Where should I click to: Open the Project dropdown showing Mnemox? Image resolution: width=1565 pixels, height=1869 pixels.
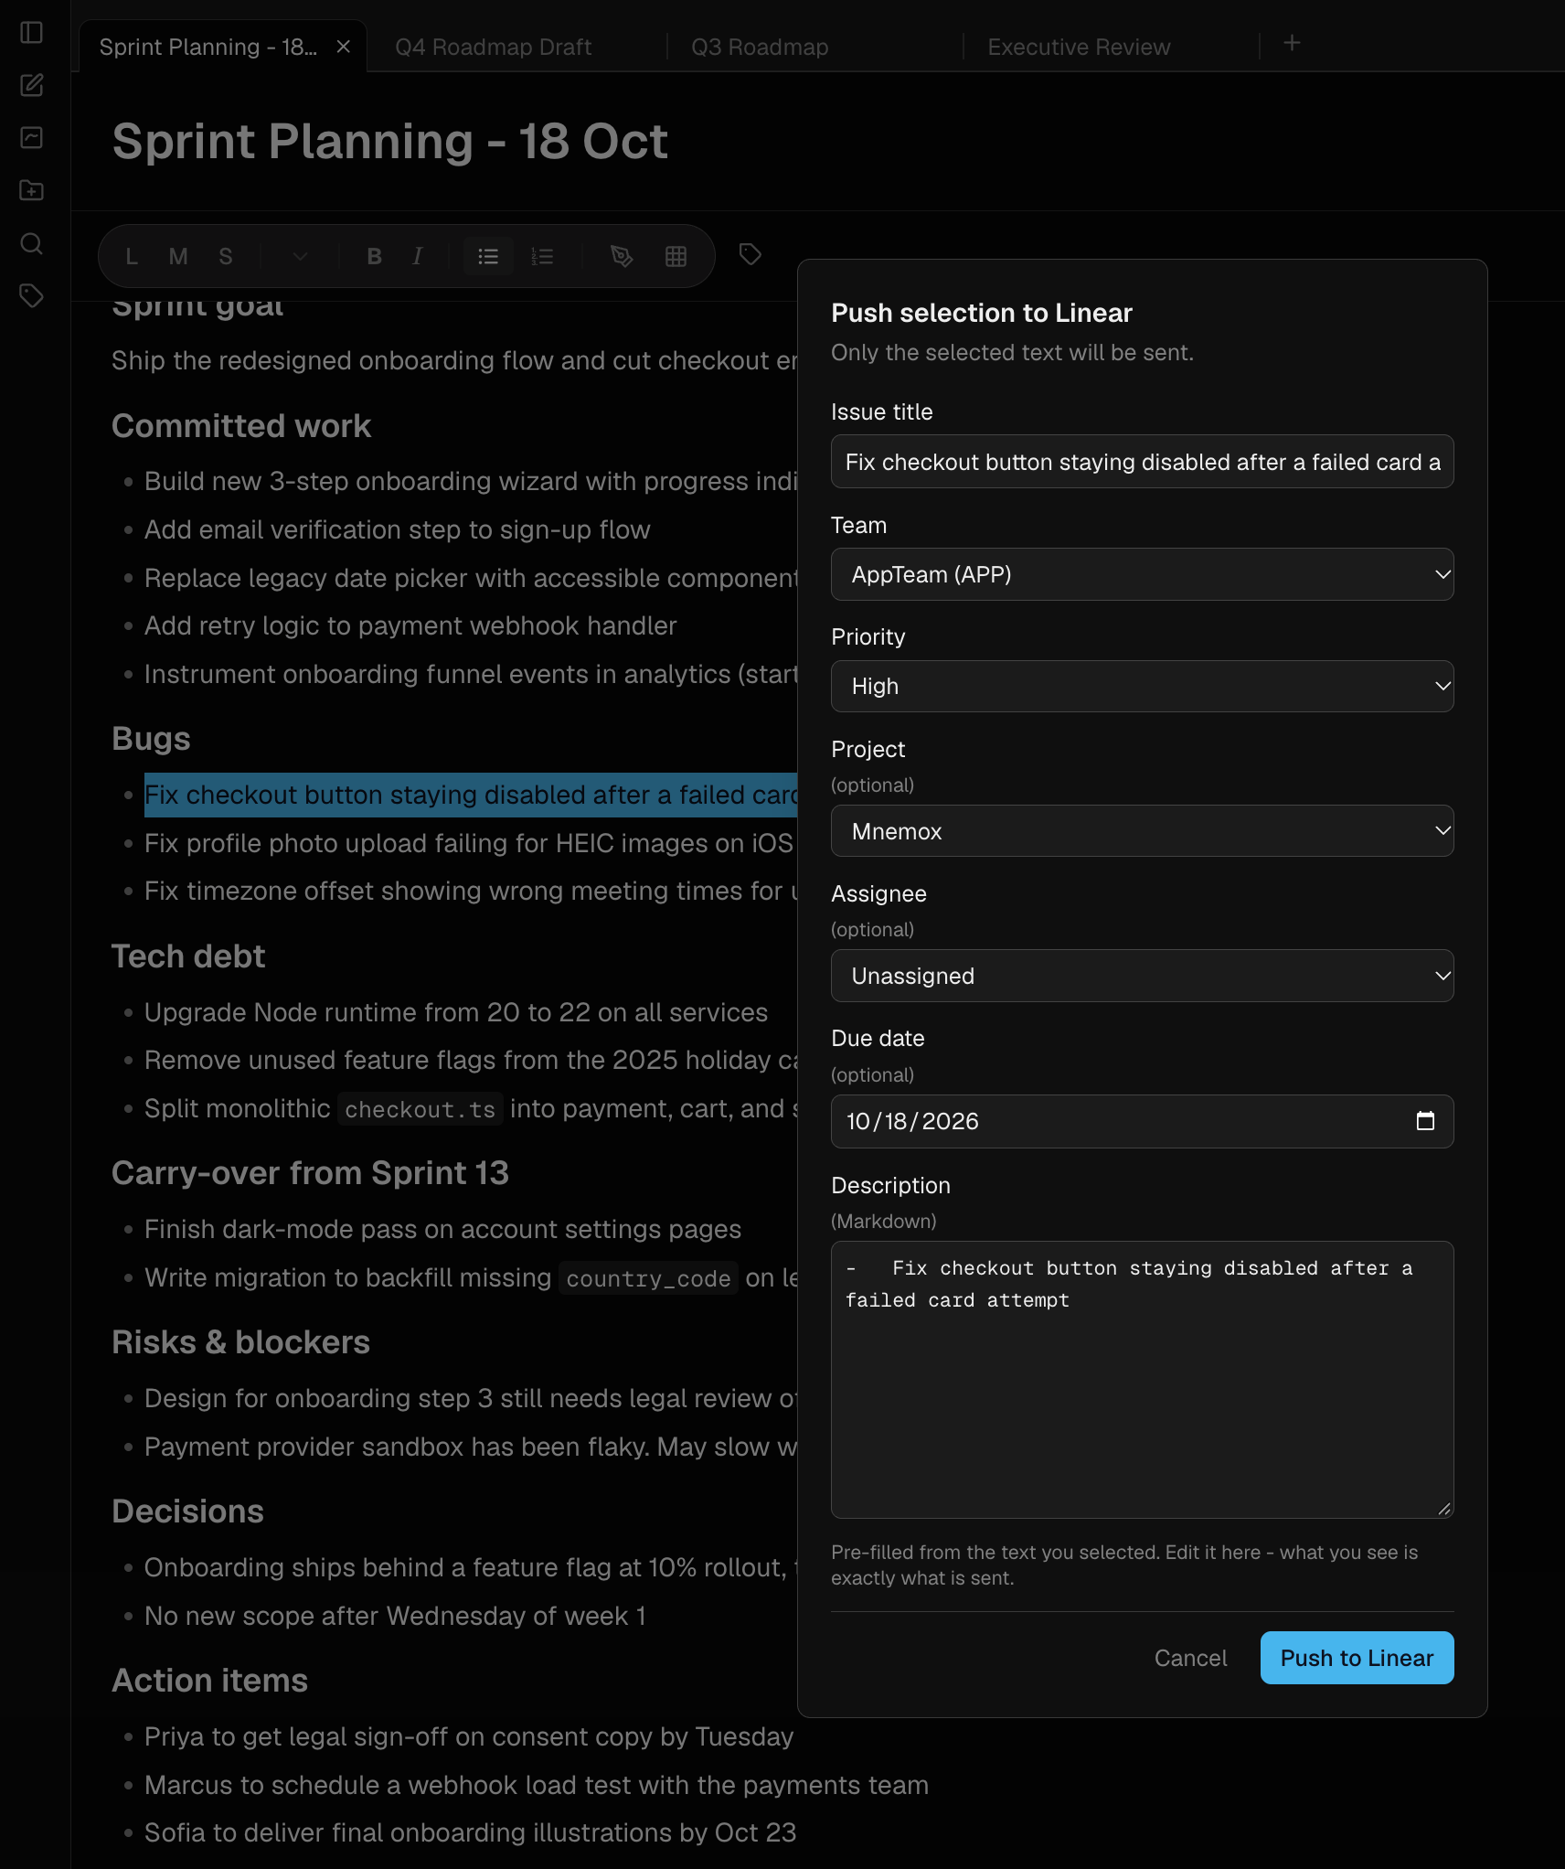[x=1142, y=831]
